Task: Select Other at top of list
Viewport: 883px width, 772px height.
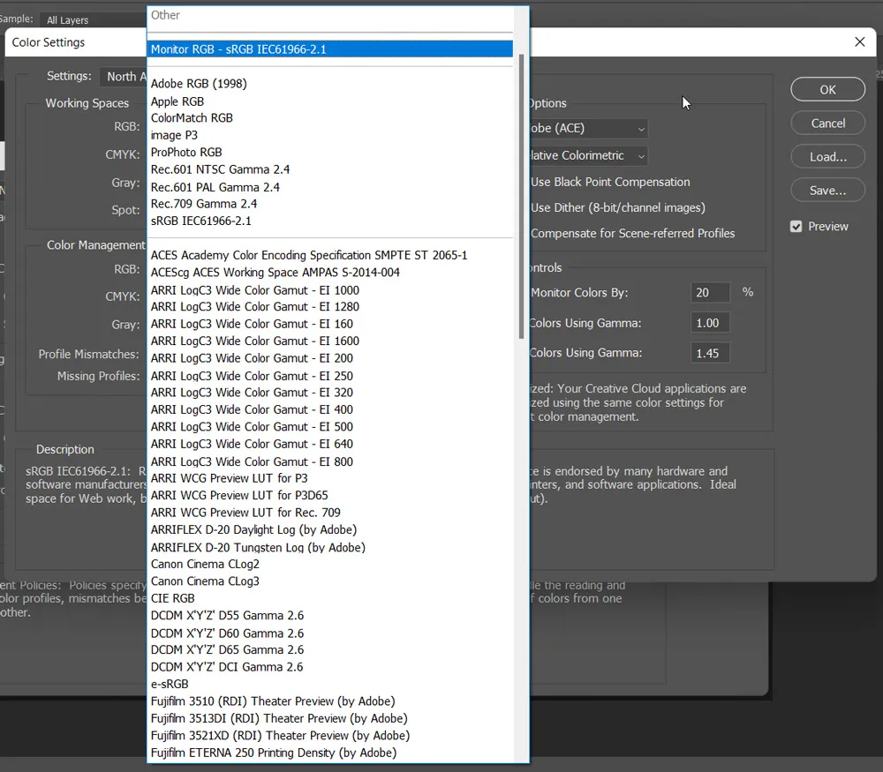Action: [x=165, y=15]
